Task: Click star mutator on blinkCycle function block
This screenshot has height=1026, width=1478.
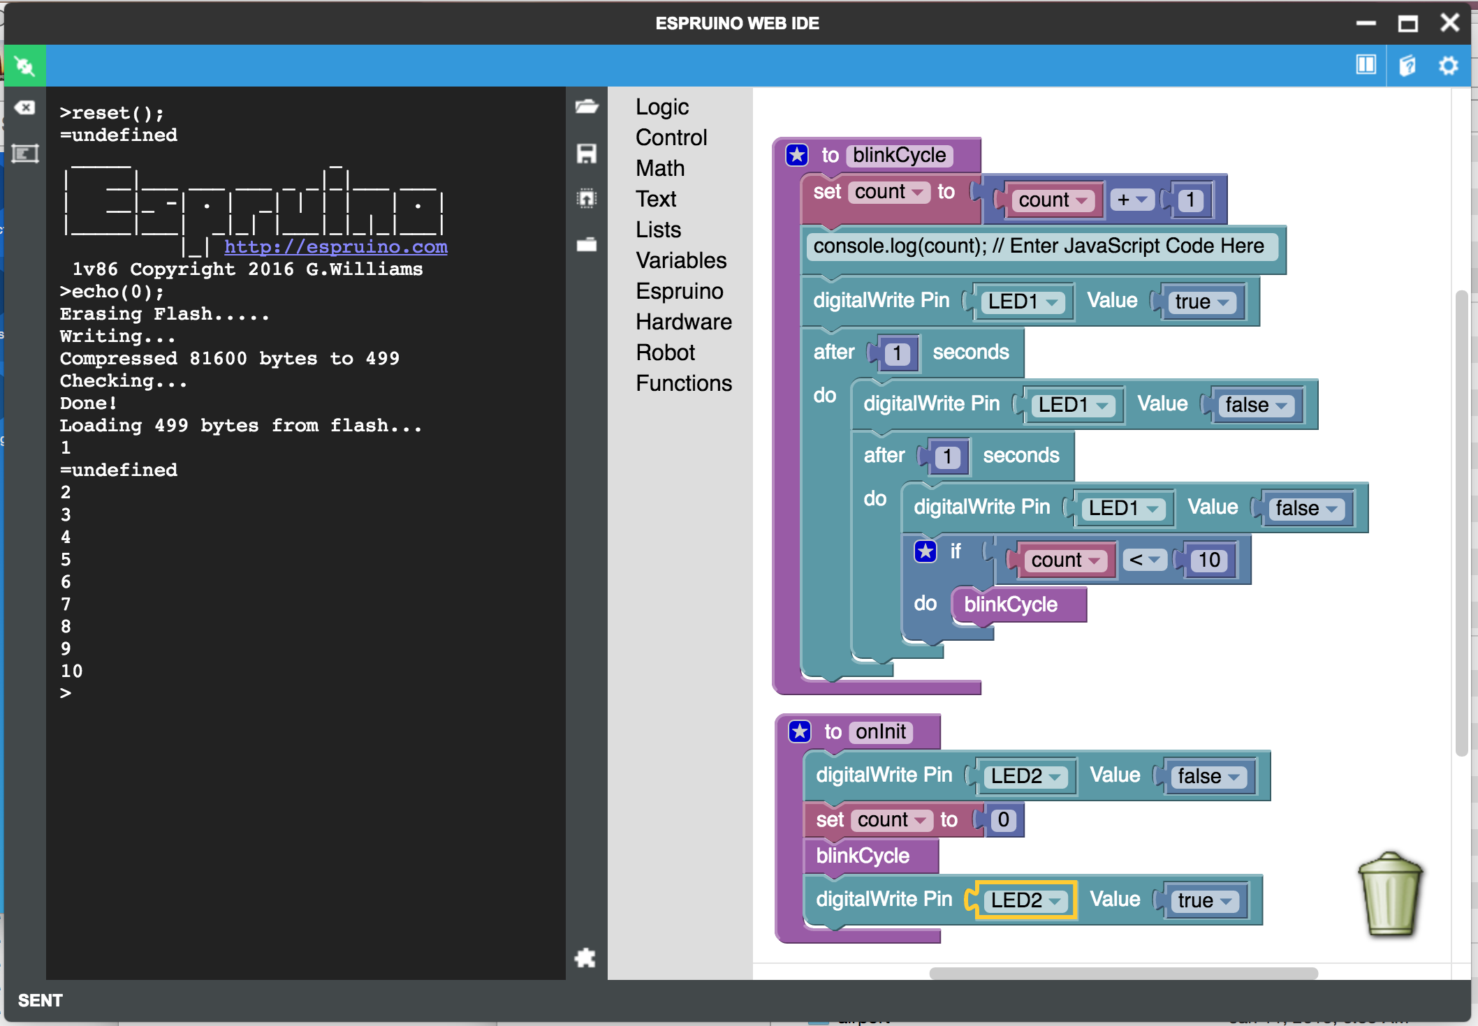Action: pyautogui.click(x=797, y=155)
